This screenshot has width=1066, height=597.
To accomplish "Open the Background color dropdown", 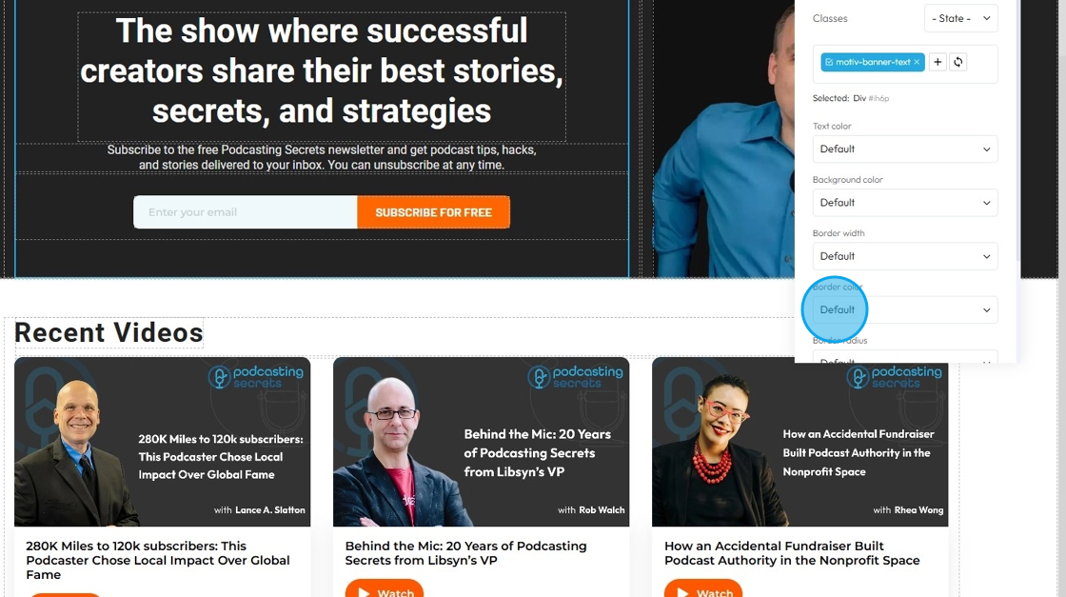I will pyautogui.click(x=905, y=203).
